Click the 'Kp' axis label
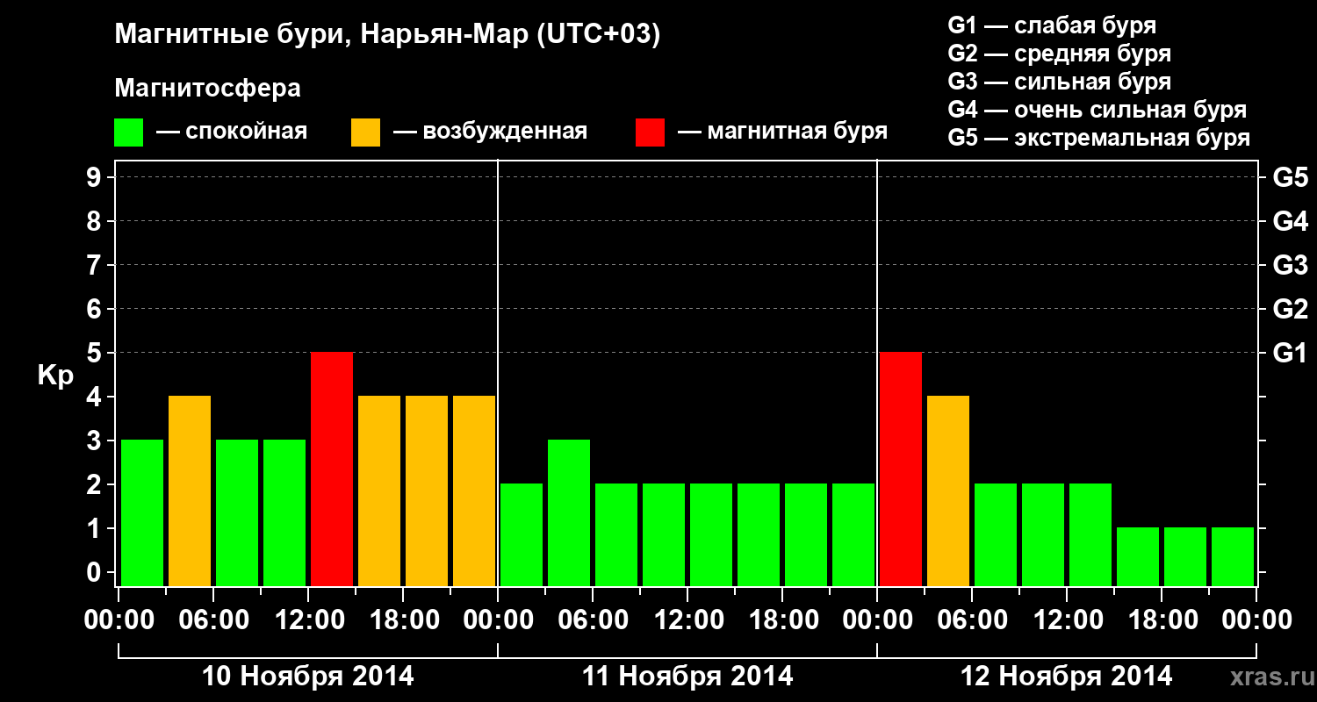 click(55, 376)
